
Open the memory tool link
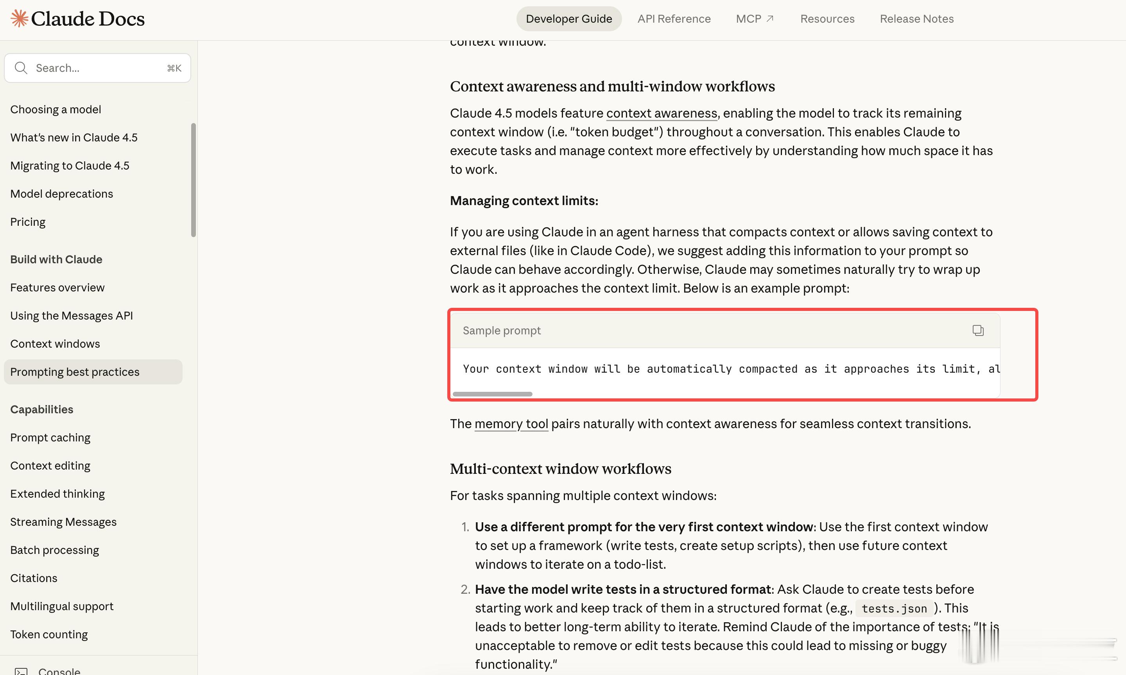pos(511,424)
